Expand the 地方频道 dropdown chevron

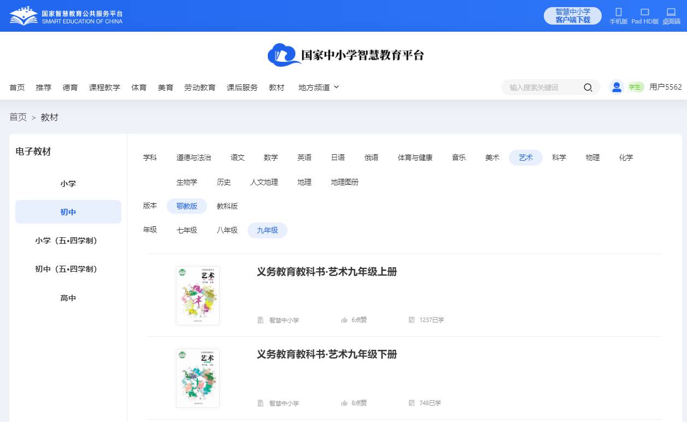337,87
